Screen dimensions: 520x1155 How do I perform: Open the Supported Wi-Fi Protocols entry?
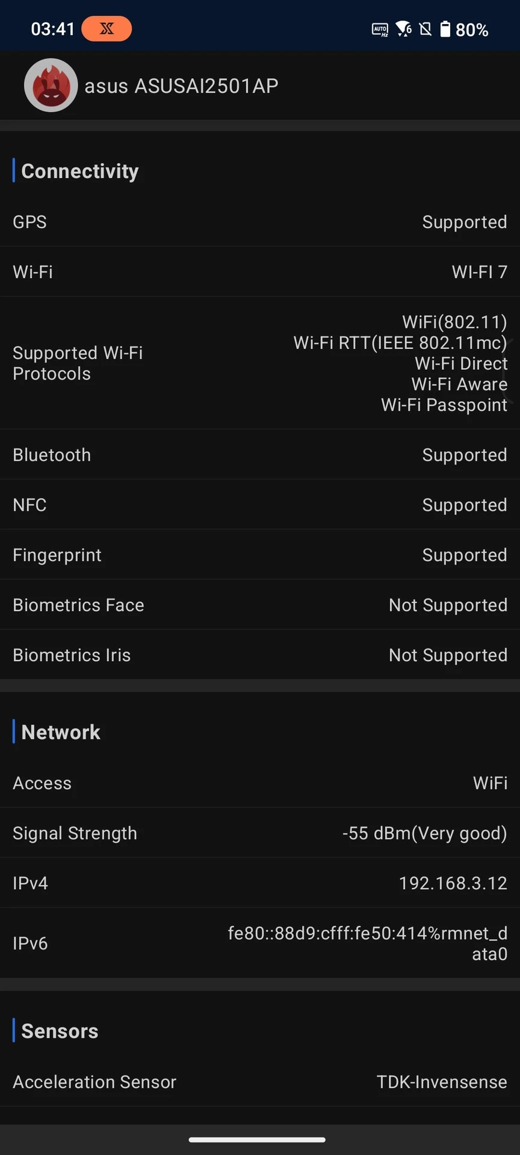pos(260,363)
